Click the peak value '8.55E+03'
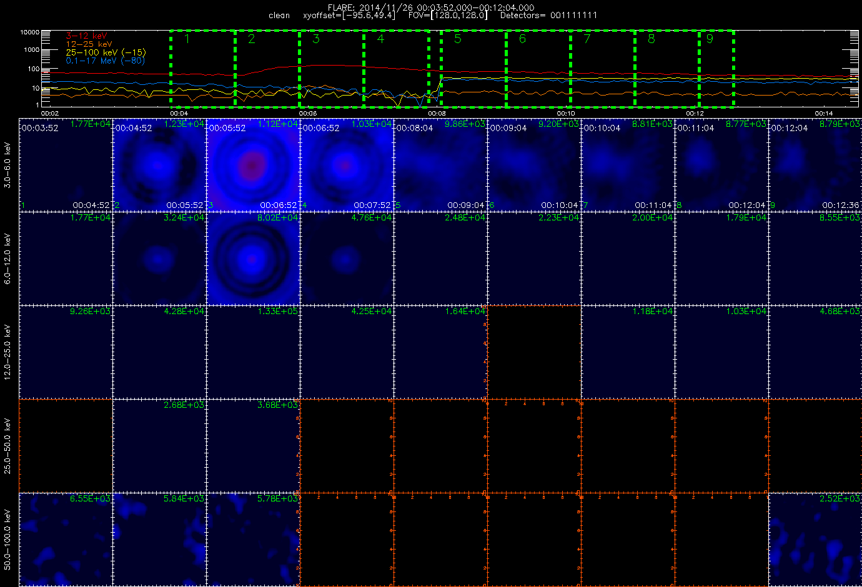The height and width of the screenshot is (587, 862). pos(840,218)
